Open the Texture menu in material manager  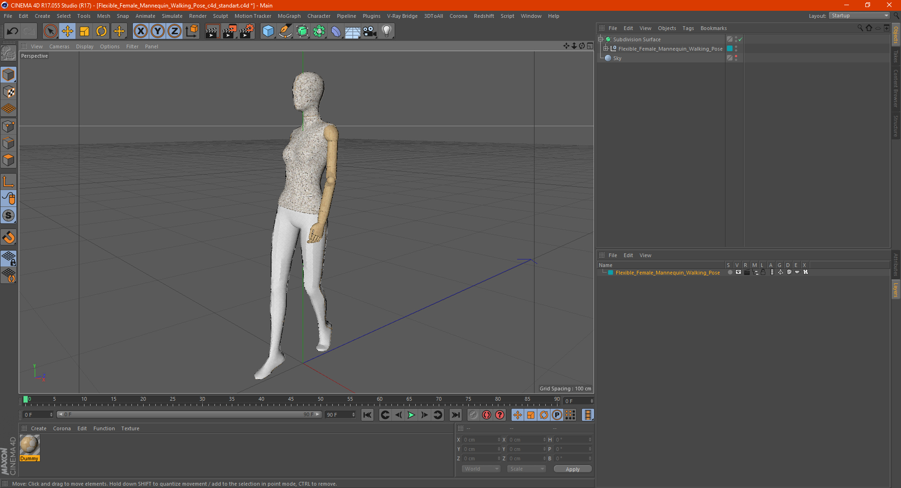[x=130, y=428]
